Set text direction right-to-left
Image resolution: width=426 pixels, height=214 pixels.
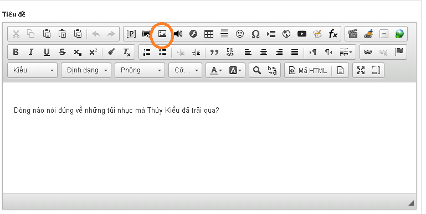tap(329, 52)
